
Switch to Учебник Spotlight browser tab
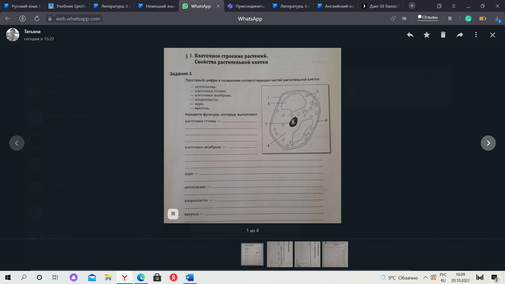point(67,6)
